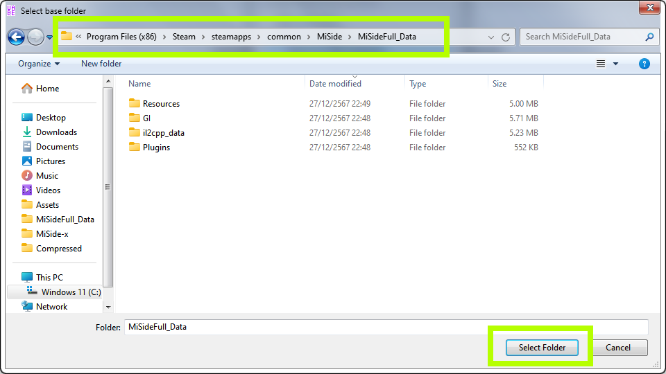Image resolution: width=666 pixels, height=374 pixels.
Task: Sort by Size column
Action: point(499,84)
